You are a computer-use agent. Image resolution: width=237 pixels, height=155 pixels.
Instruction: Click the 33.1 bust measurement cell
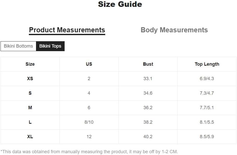pos(148,79)
